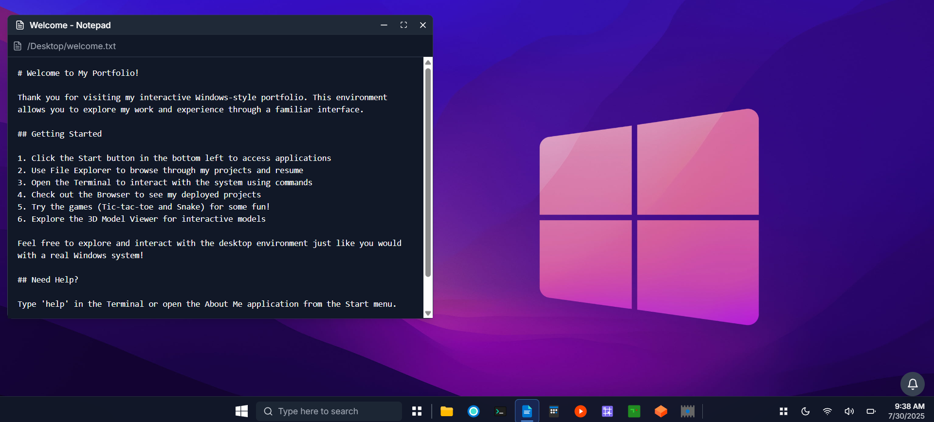Maximize the Welcome - Notepad window

click(x=403, y=25)
